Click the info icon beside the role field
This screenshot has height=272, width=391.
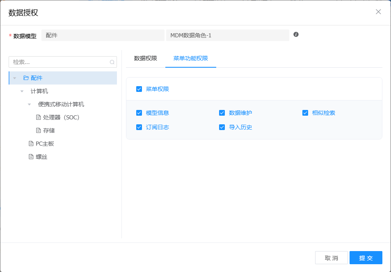point(296,34)
